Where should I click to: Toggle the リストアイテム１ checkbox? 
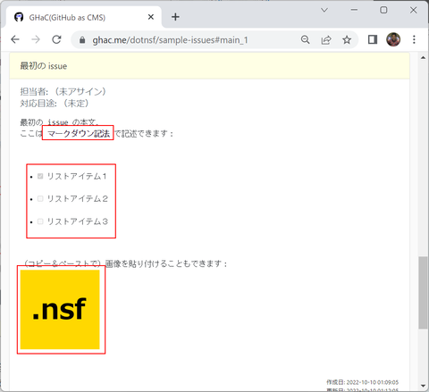click(x=40, y=176)
